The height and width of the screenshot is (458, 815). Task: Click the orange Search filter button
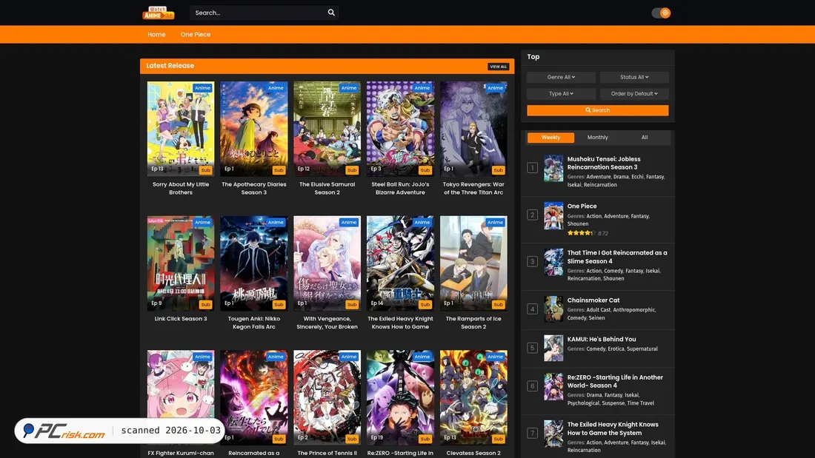(598, 110)
